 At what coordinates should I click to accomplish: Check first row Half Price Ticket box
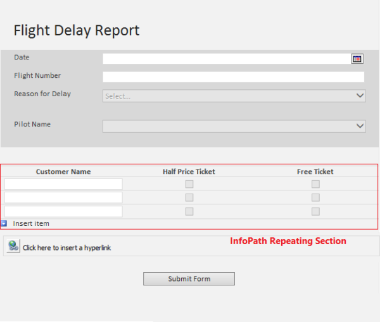(189, 184)
